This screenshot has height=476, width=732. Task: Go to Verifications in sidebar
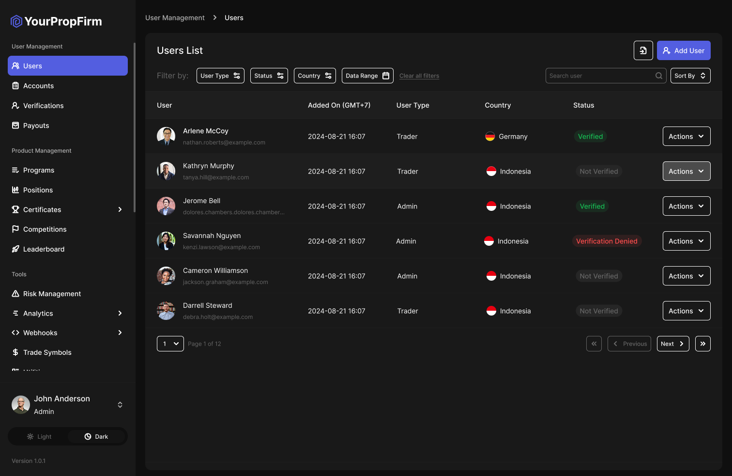[43, 106]
